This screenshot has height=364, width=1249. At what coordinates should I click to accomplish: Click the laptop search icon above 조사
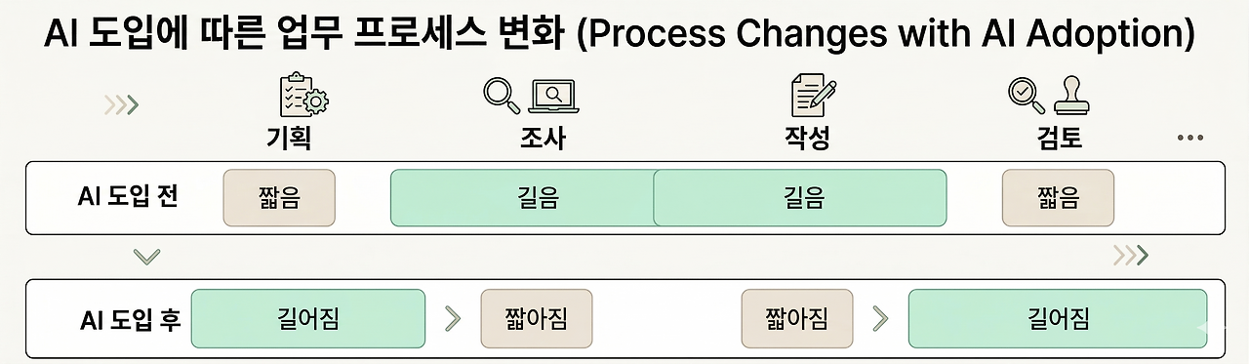(553, 95)
